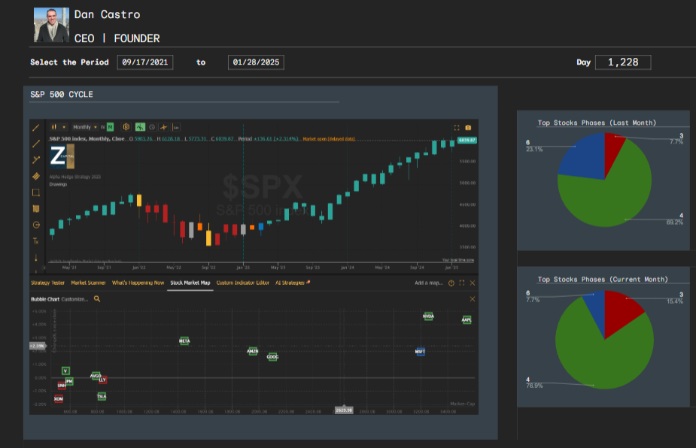Image resolution: width=696 pixels, height=448 pixels.
Task: Switch to weekly W timeframe
Action: click(x=102, y=127)
